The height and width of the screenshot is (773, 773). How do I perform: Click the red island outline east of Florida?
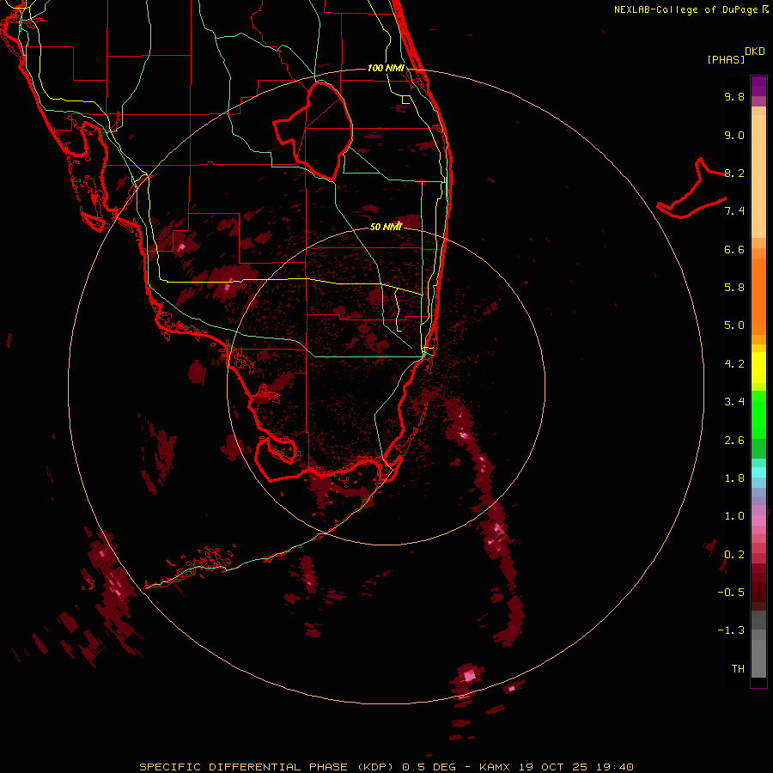click(691, 190)
